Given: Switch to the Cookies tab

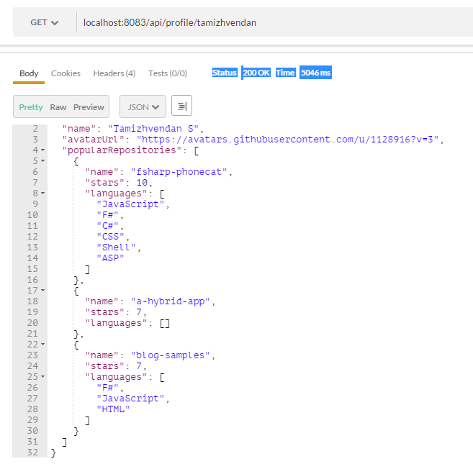Looking at the screenshot, I should 66,73.
